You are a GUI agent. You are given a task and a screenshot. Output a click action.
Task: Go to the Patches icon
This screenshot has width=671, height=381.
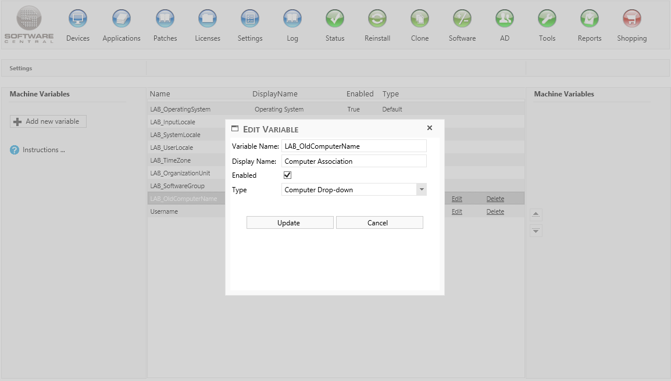pyautogui.click(x=165, y=19)
